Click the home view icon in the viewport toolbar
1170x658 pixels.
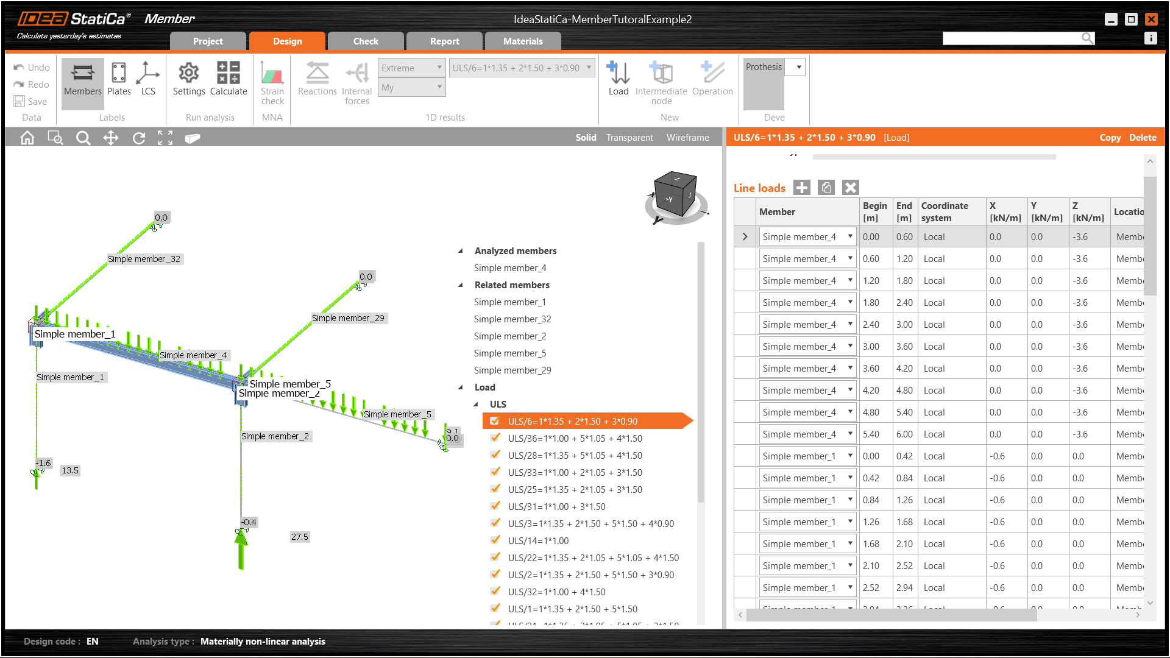(x=26, y=138)
